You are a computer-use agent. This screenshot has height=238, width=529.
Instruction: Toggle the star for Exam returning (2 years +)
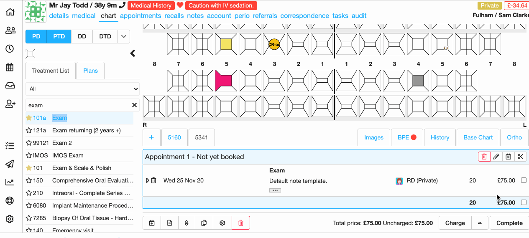pos(29,130)
